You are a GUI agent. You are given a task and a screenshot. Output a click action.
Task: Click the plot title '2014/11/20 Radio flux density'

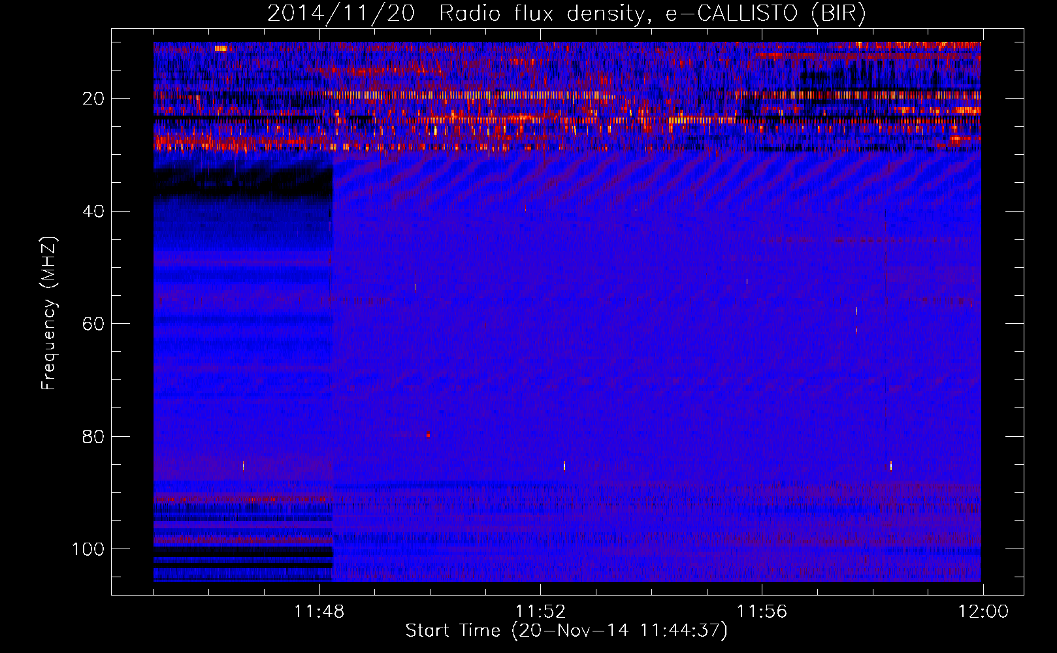point(566,14)
